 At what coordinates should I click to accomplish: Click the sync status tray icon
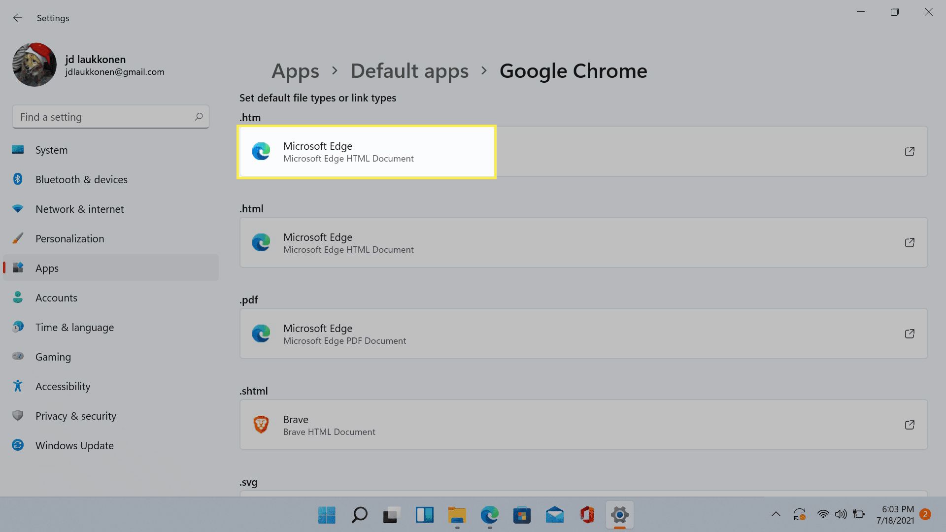[x=799, y=515]
